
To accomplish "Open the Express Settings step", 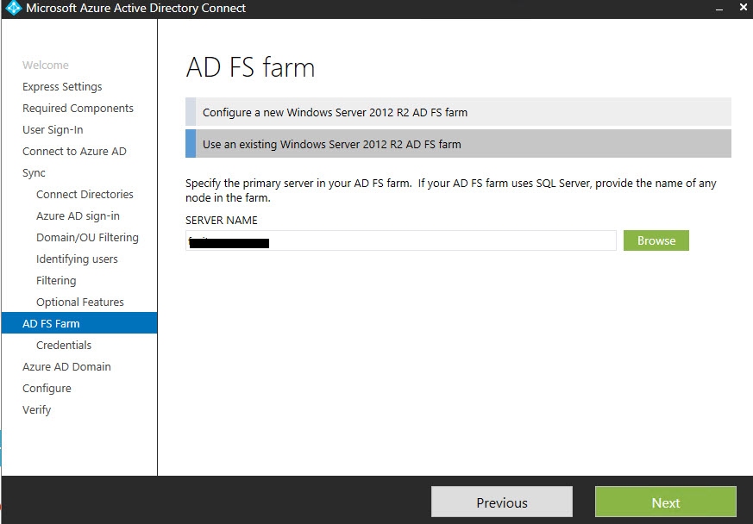I will [62, 87].
